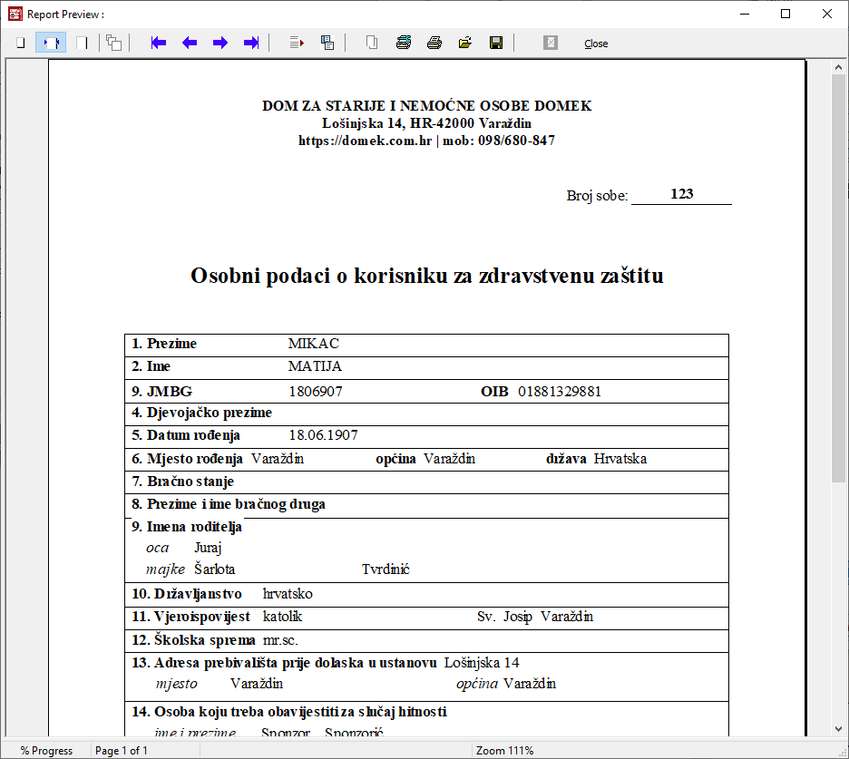This screenshot has height=759, width=849.
Task: Toggle multi-page view in the toolbar
Action: [x=113, y=43]
